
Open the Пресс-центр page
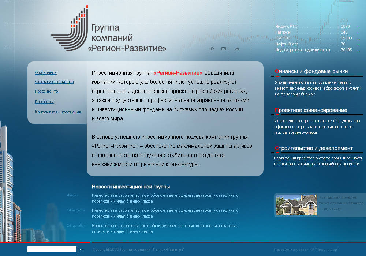tap(46, 91)
